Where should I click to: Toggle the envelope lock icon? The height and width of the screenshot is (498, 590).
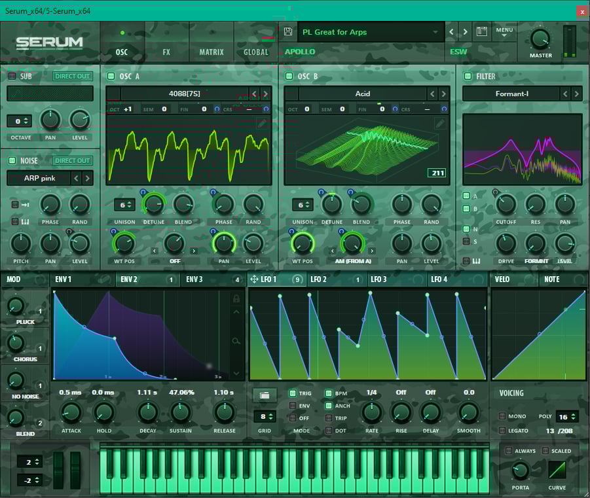[236, 298]
